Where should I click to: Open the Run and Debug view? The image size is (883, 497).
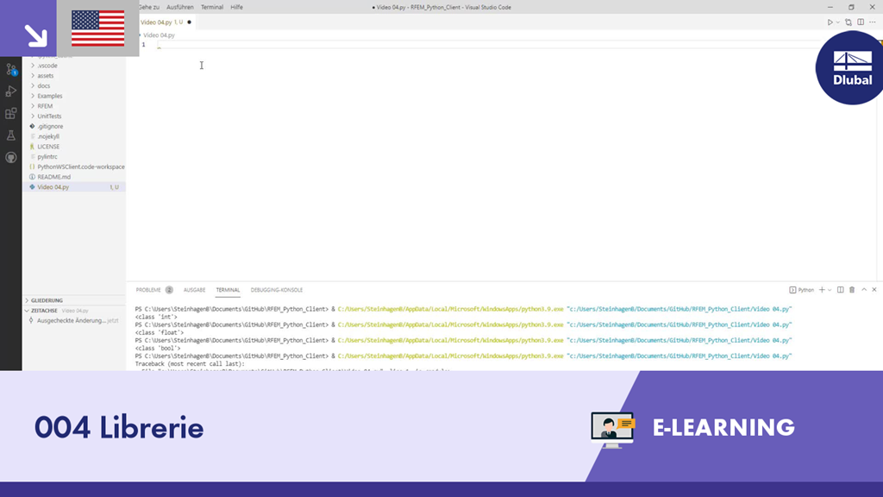click(11, 91)
